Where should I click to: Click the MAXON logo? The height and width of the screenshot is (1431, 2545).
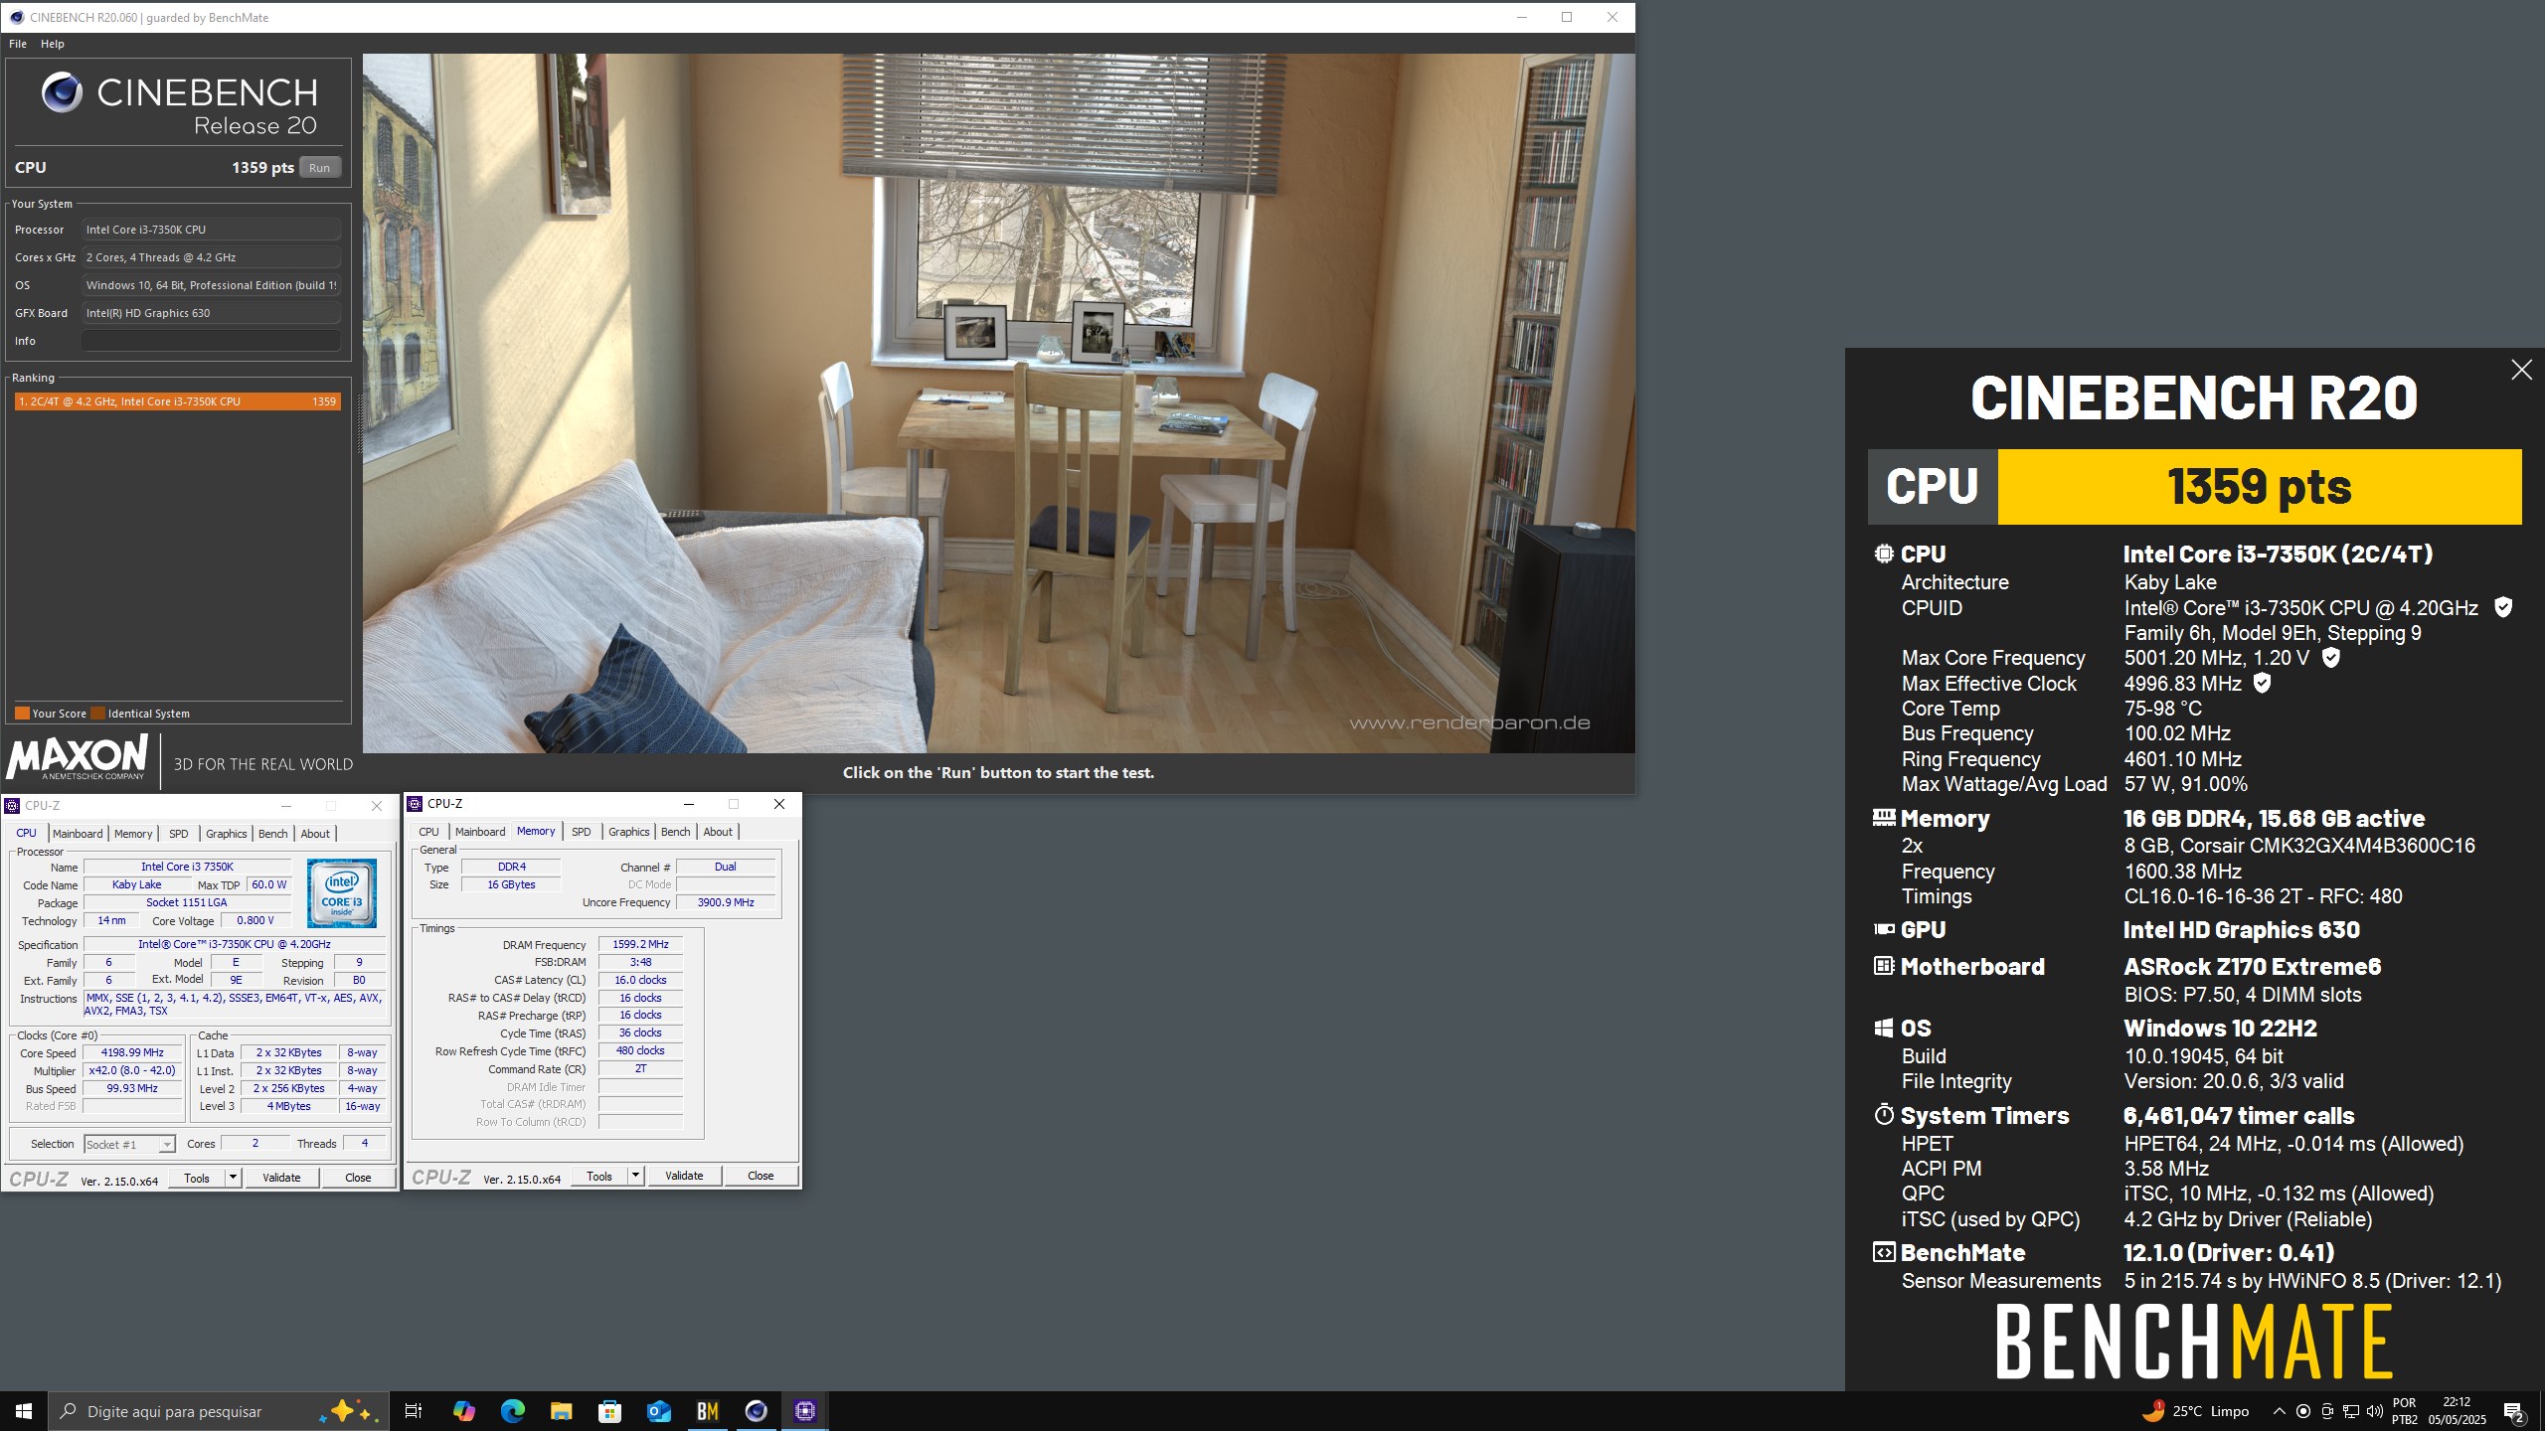pos(78,757)
